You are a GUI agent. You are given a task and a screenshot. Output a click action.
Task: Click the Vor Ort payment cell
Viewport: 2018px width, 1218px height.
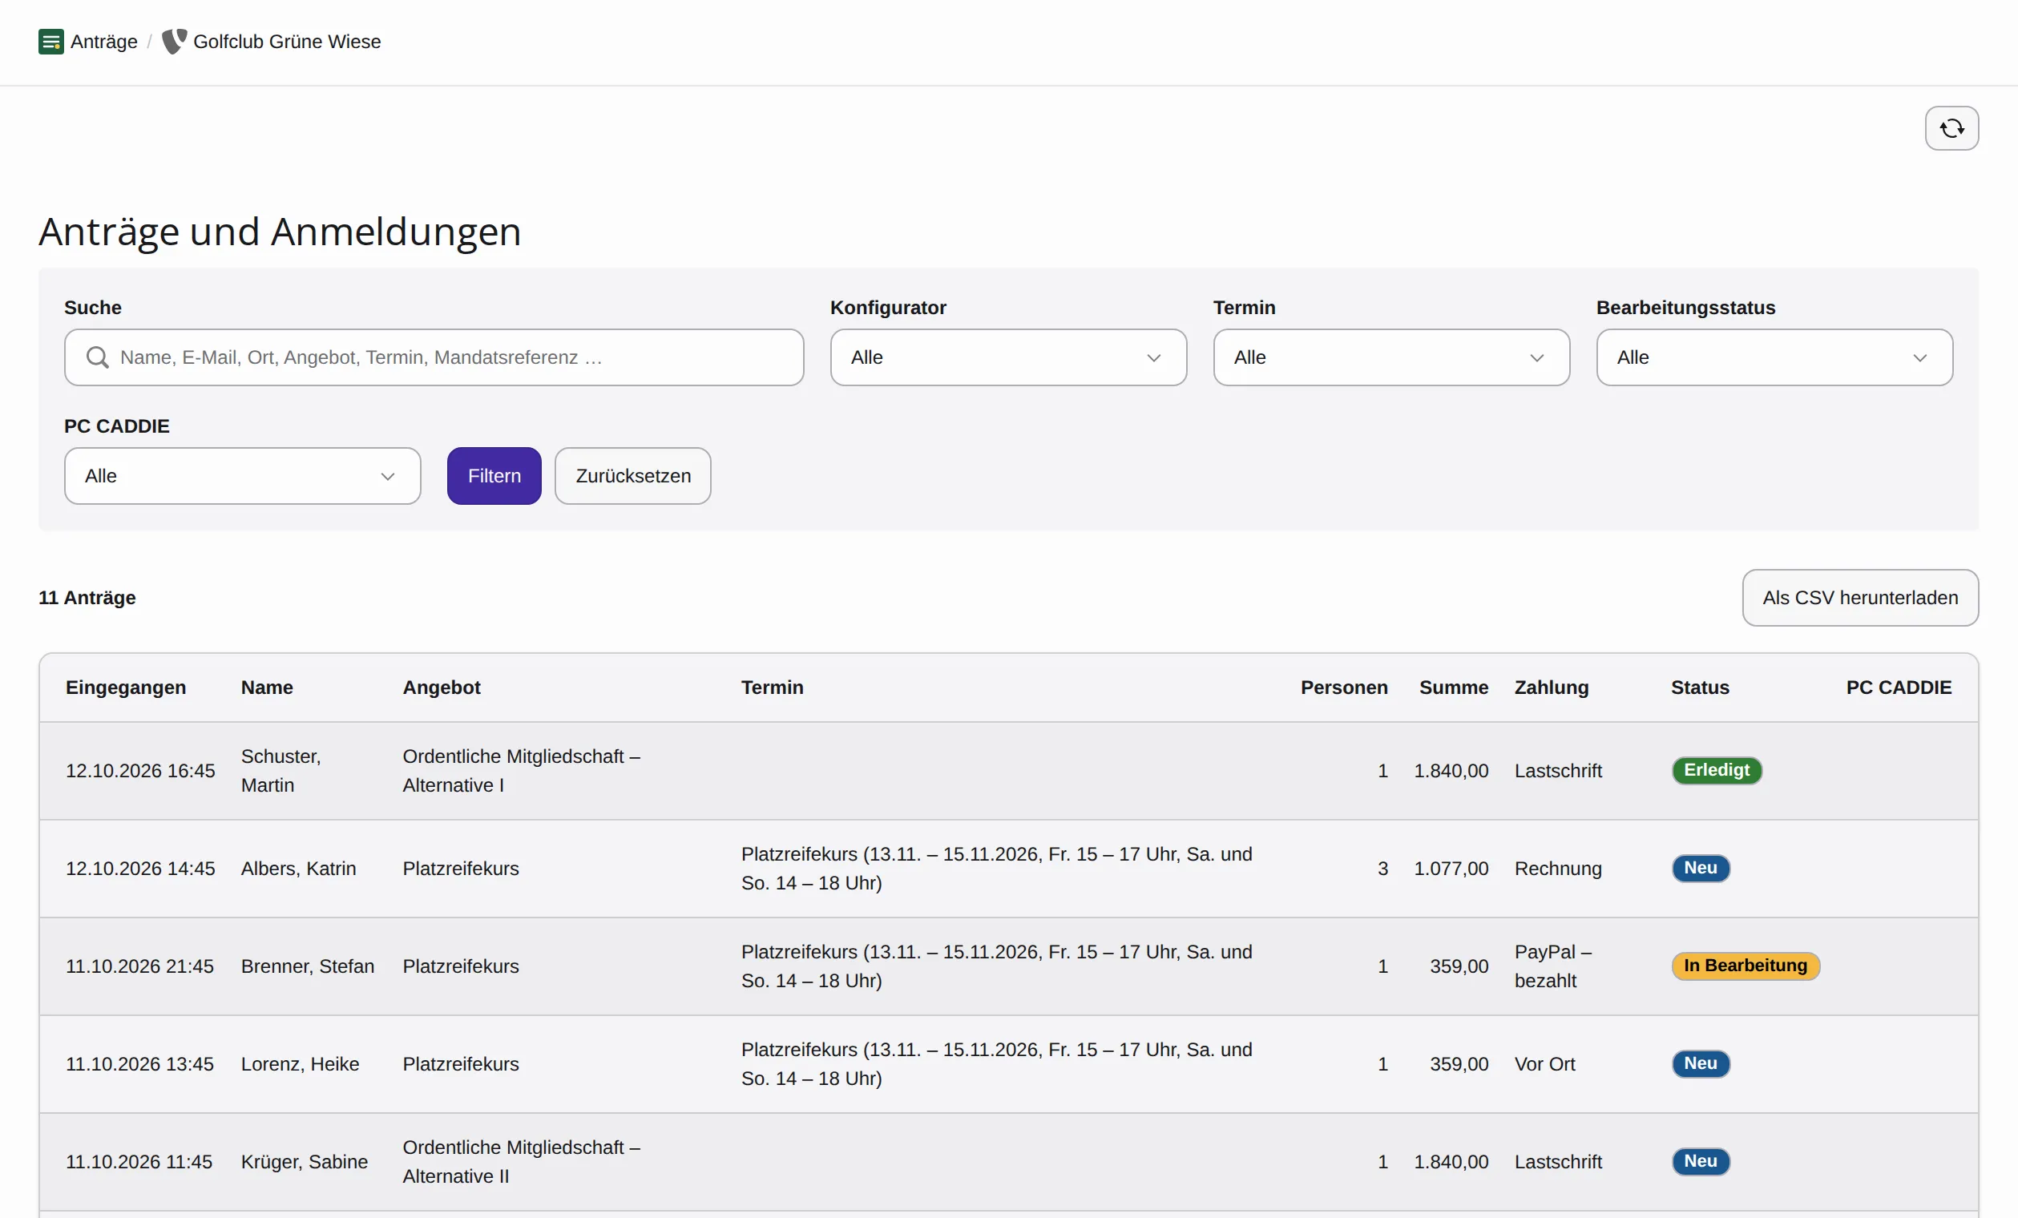[1544, 1064]
